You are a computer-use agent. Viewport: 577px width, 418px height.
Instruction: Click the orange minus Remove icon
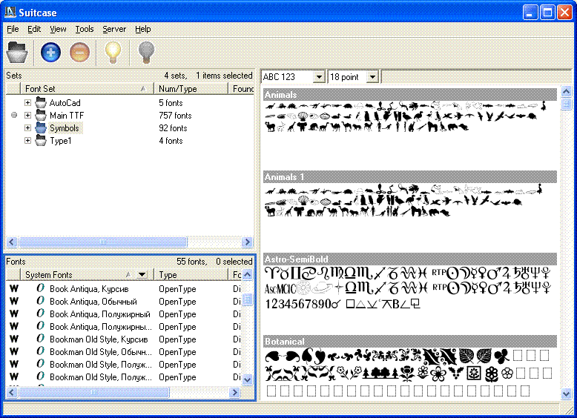pyautogui.click(x=79, y=52)
